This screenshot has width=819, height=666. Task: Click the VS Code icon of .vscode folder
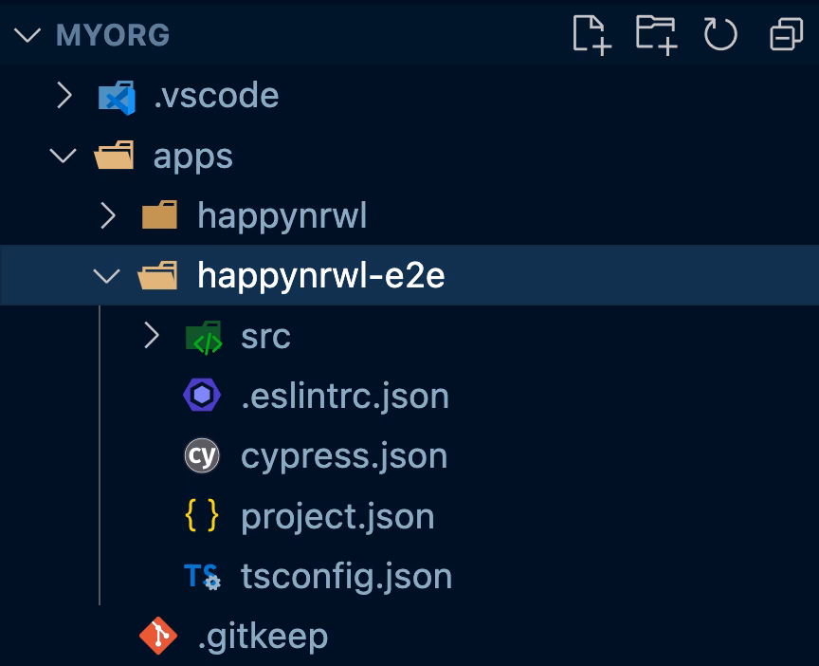coord(117,96)
